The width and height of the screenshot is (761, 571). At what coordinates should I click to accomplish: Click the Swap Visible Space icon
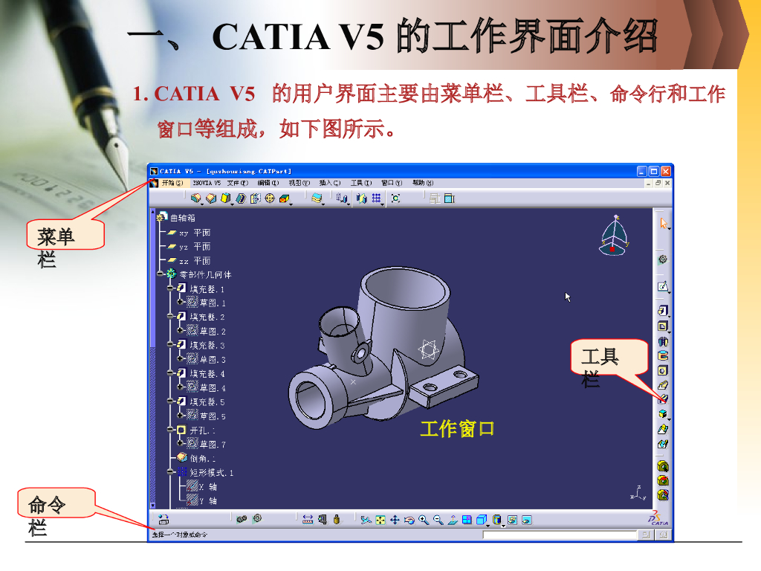point(527,520)
